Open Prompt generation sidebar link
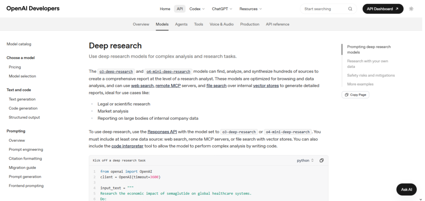 [25, 177]
